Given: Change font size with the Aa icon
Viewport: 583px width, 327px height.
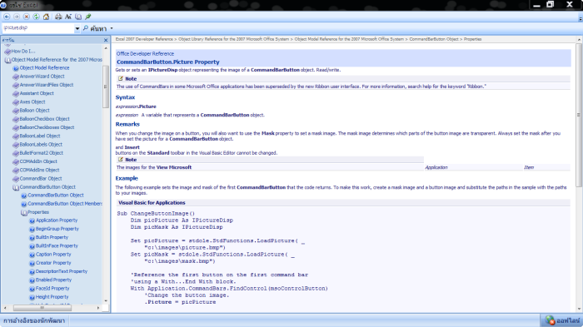Looking at the screenshot, I should [68, 17].
